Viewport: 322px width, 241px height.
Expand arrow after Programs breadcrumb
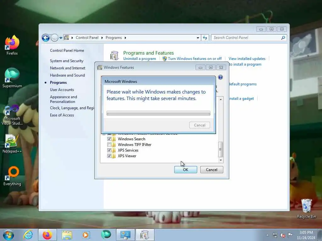(125, 38)
